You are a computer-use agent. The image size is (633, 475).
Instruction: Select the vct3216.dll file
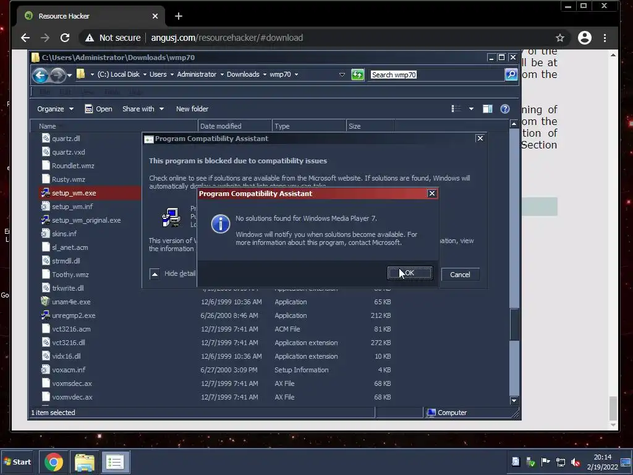(x=68, y=343)
